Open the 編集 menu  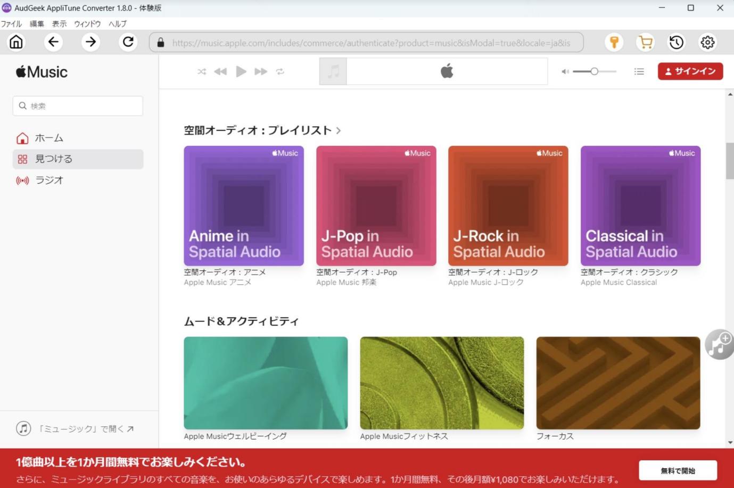37,24
